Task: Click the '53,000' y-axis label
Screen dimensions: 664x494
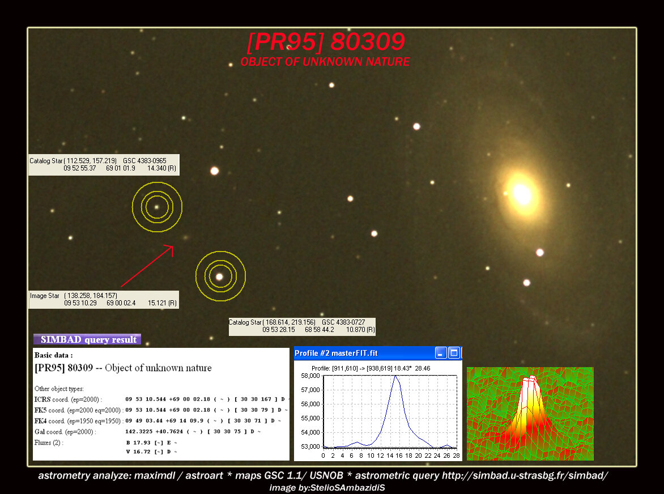Action: [x=310, y=446]
